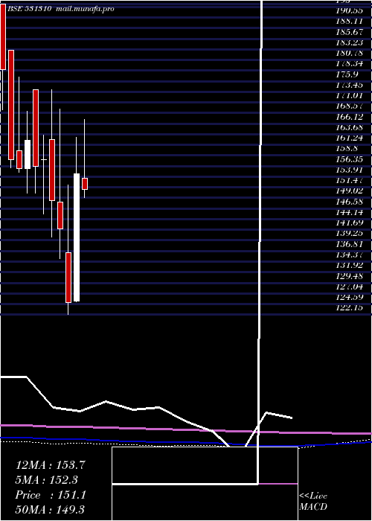Select the 127.04 price value
Image resolution: width=372 pixels, height=521 pixels.
coord(349,287)
